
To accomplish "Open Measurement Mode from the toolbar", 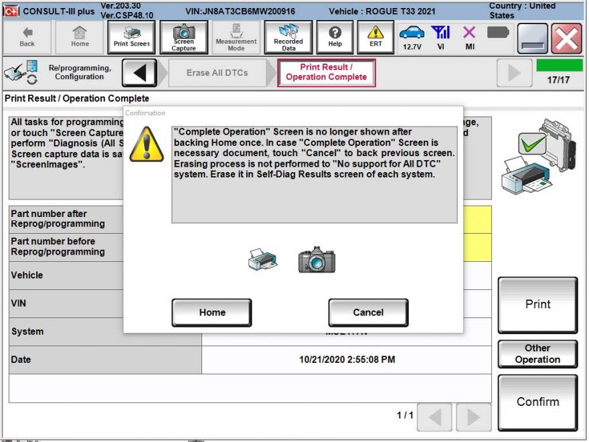I will pos(236,37).
